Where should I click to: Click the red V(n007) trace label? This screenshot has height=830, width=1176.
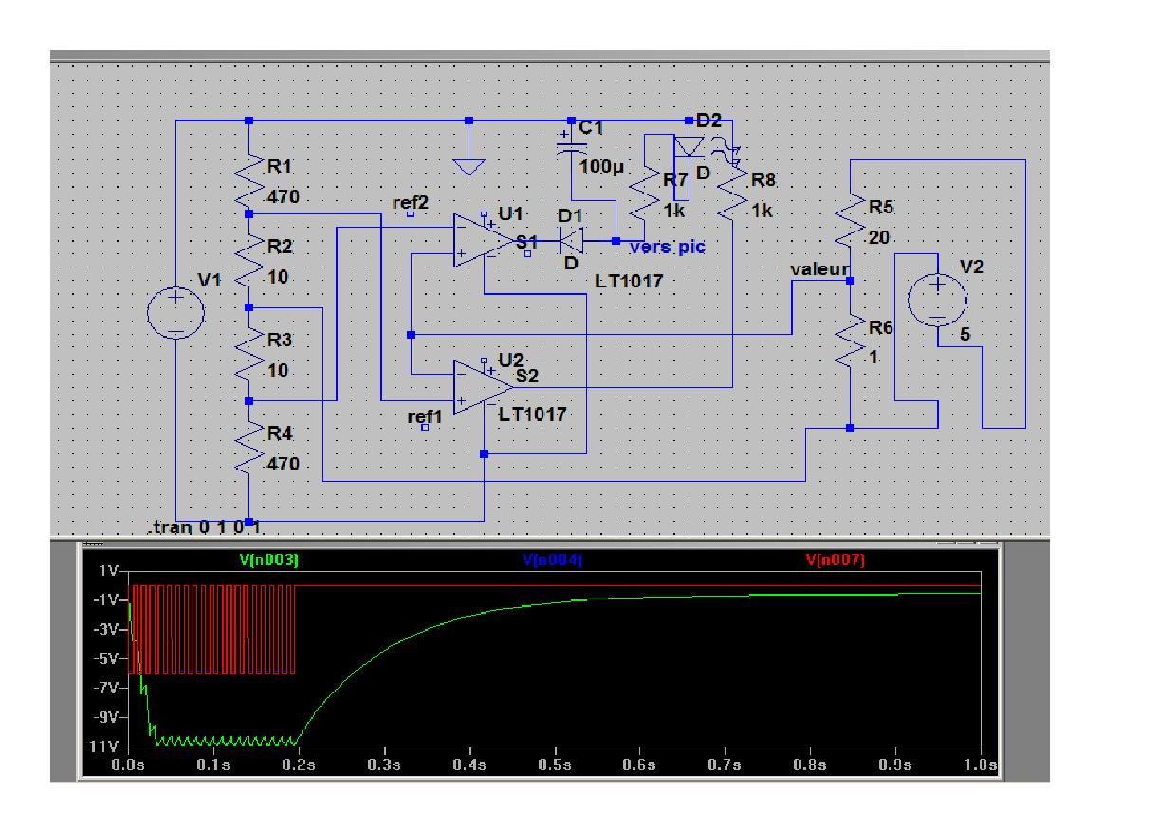(836, 561)
